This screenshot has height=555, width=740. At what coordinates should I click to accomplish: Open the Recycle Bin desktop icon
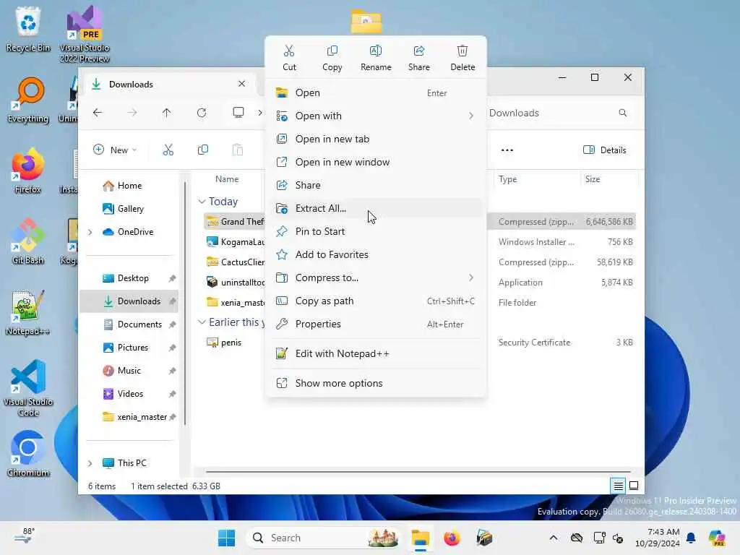[28, 30]
